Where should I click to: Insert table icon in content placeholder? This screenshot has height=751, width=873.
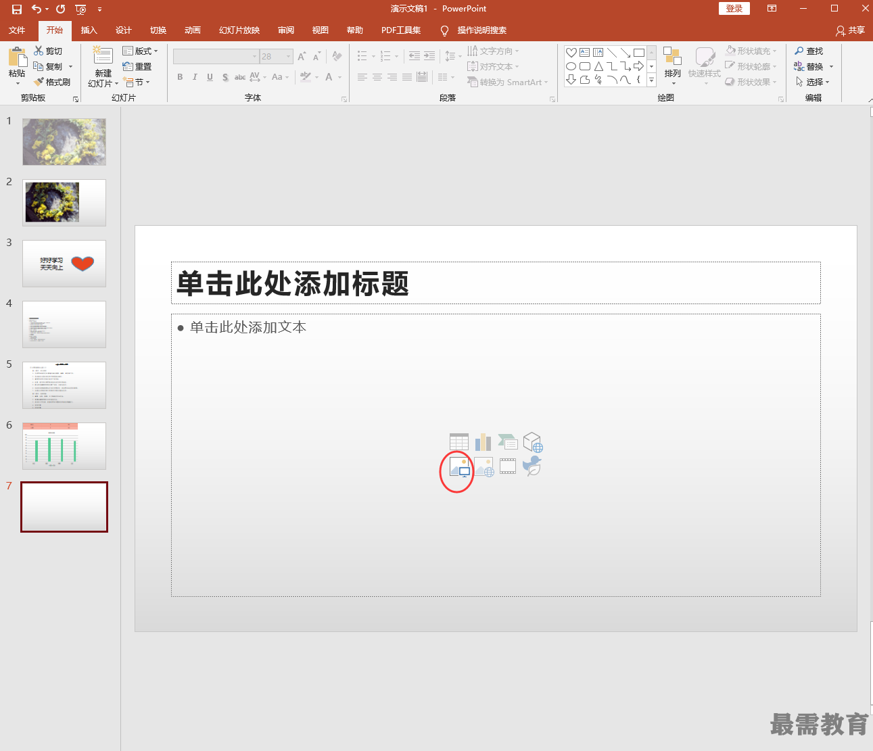pyautogui.click(x=459, y=442)
